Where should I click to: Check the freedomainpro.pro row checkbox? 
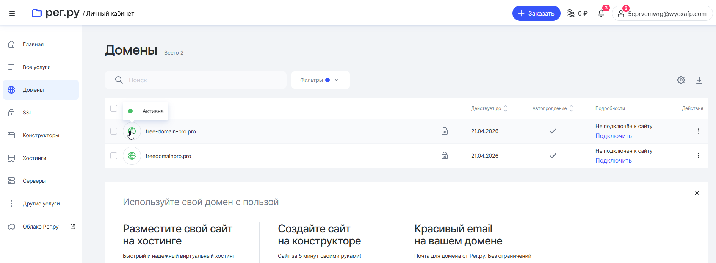coord(114,156)
